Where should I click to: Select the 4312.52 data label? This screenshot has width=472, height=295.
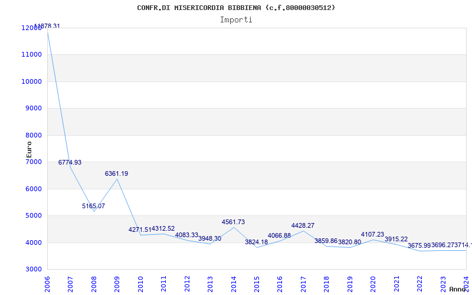tap(163, 229)
